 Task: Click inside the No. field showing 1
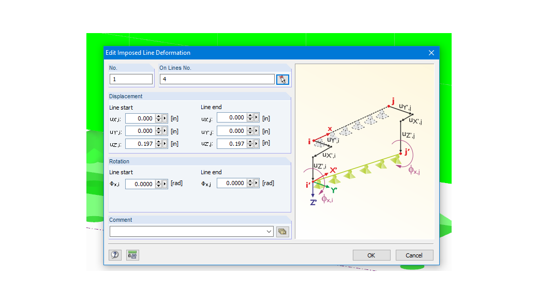coord(131,79)
